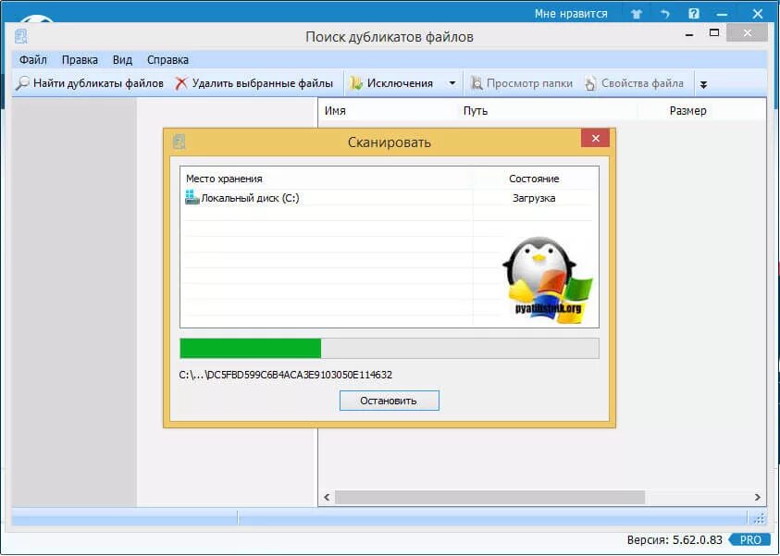Click the Остановить button

point(389,401)
